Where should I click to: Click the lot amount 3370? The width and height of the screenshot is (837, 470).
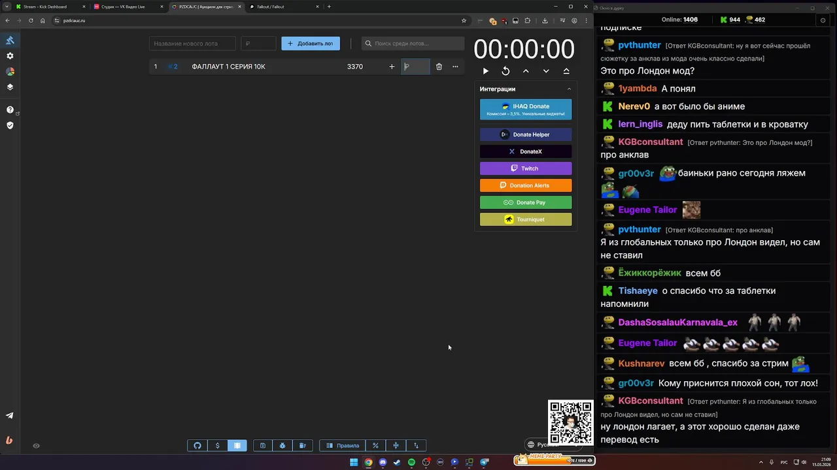point(355,67)
